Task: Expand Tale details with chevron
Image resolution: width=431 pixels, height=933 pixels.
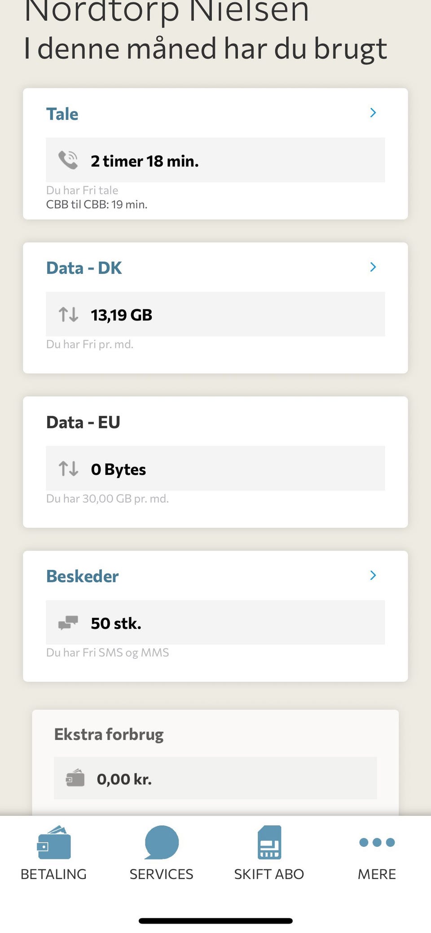Action: point(373,113)
